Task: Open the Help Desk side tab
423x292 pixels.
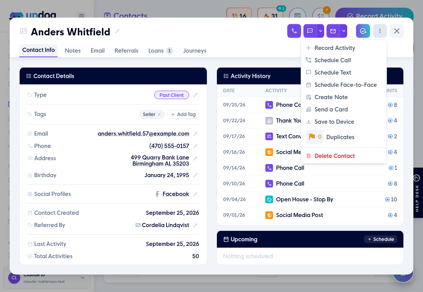Action: pyautogui.click(x=418, y=193)
